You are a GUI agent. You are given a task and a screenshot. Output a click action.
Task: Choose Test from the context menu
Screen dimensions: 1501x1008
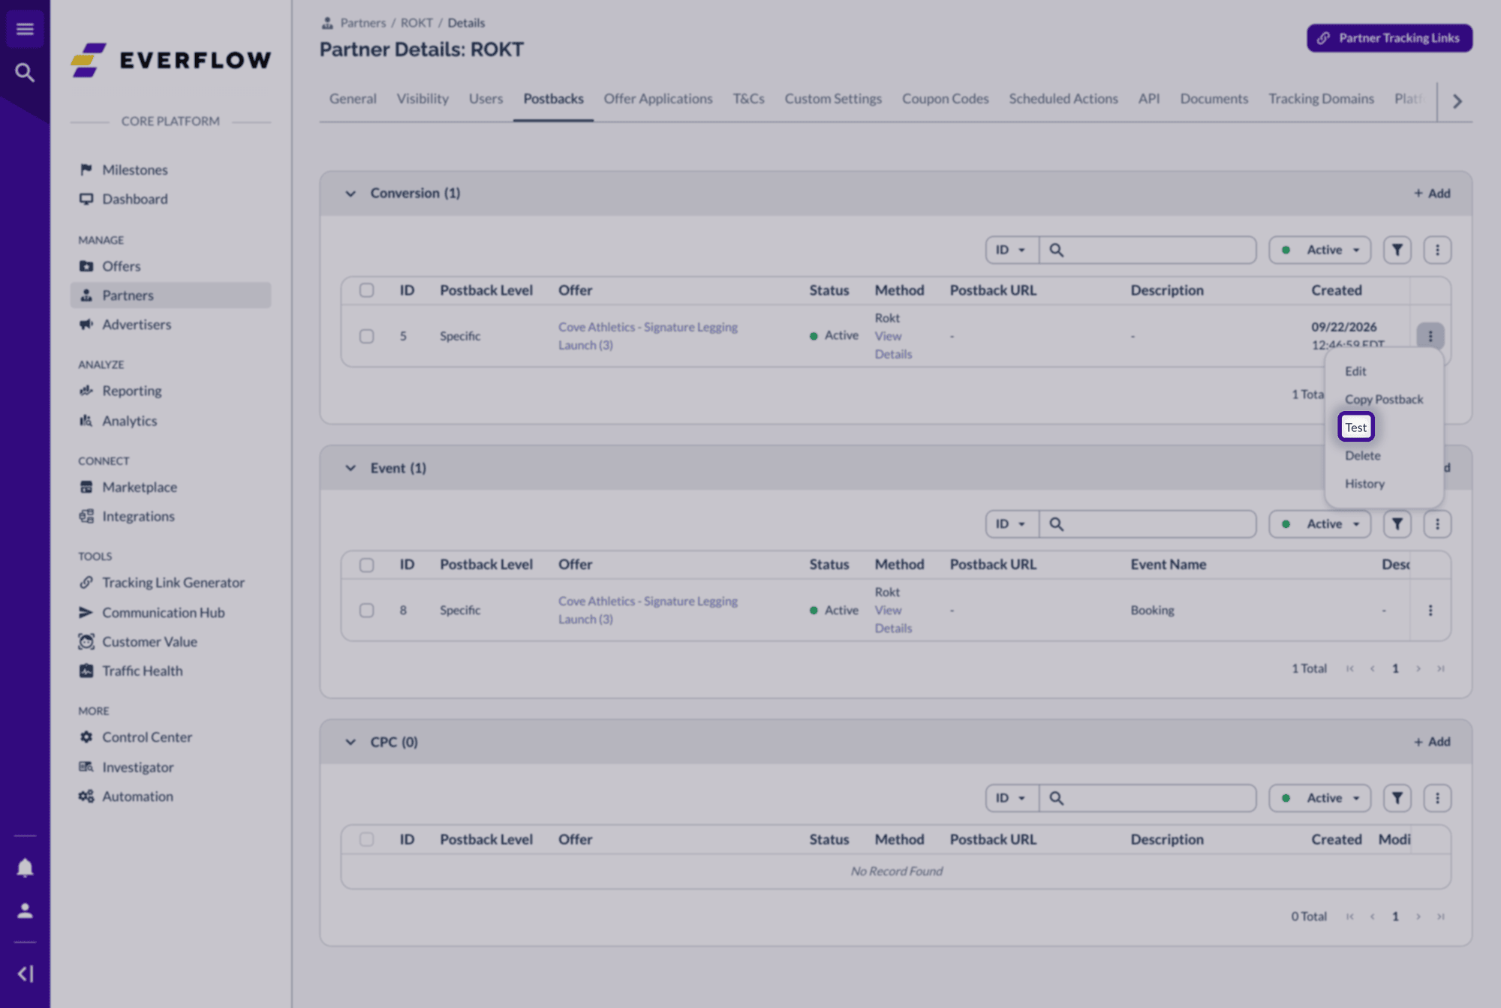pos(1355,427)
